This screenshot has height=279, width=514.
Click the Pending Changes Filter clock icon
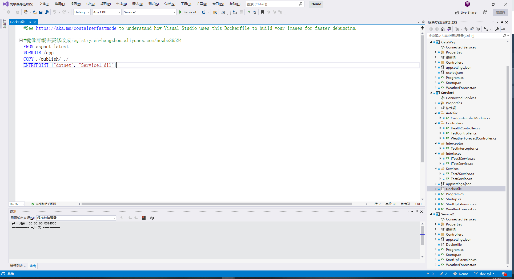457,29
